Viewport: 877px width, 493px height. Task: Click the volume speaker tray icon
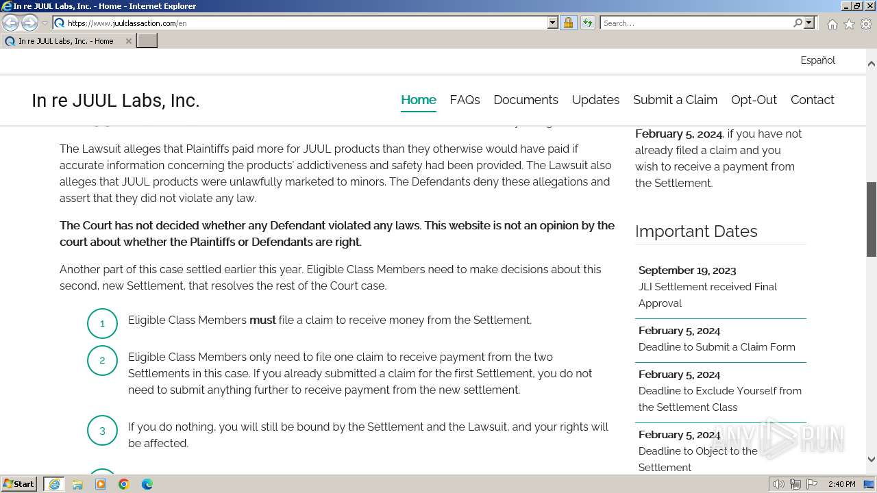tap(779, 484)
